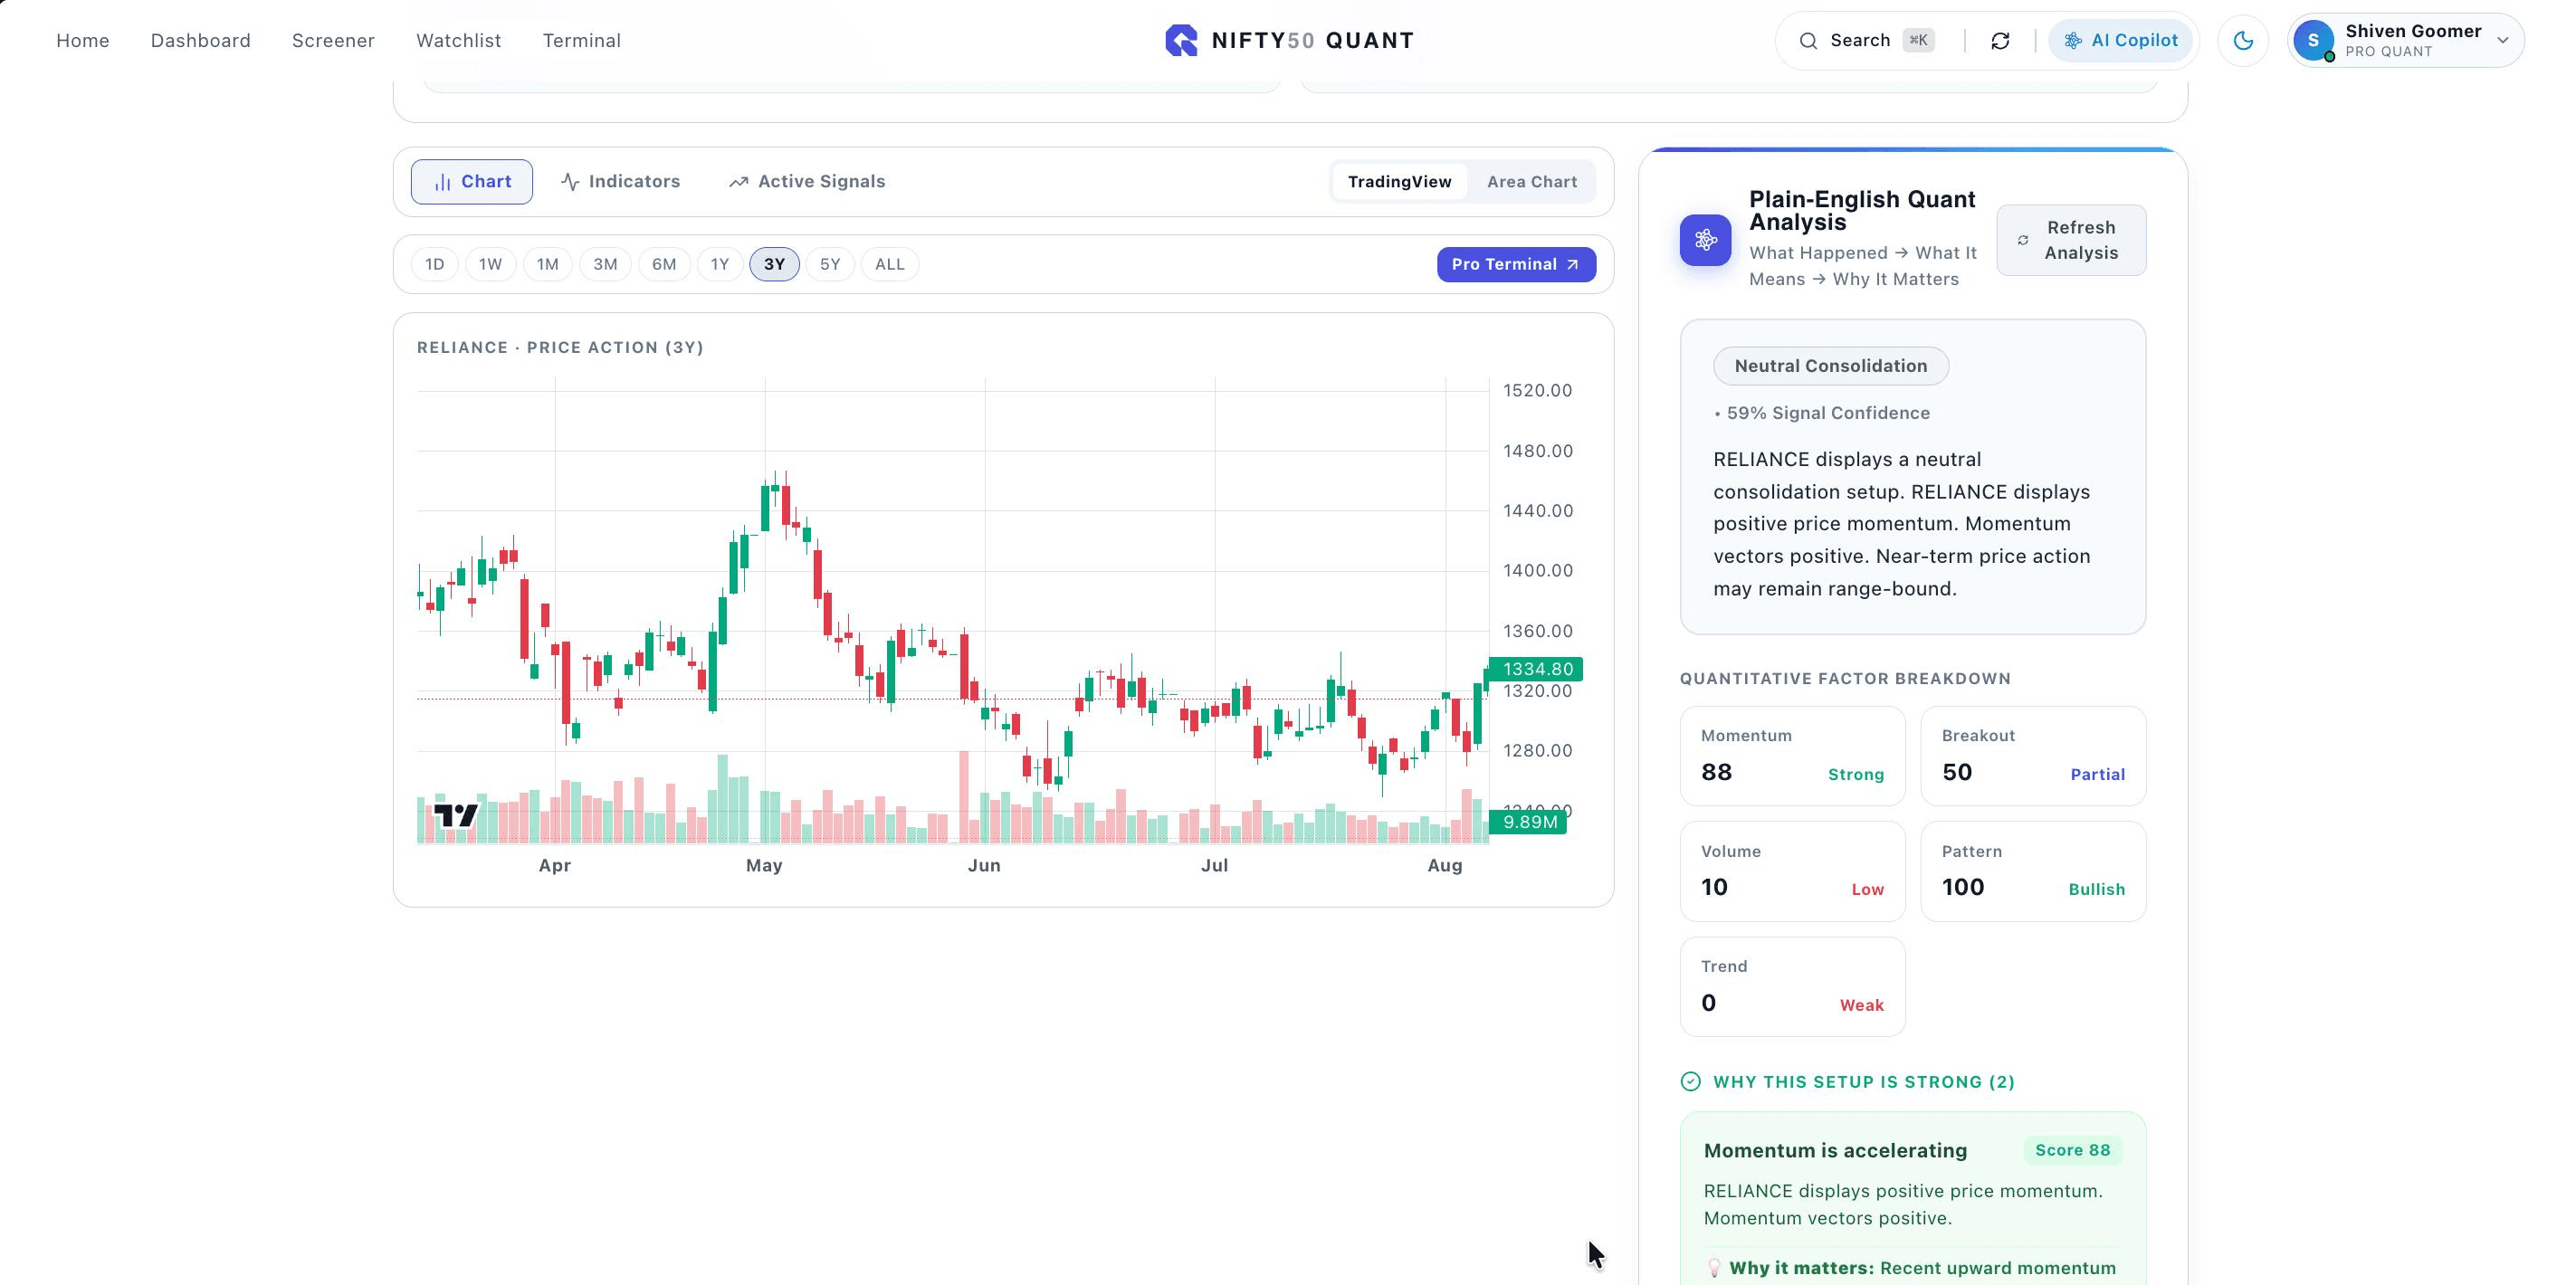Image resolution: width=2576 pixels, height=1285 pixels.
Task: Click the 1334.80 price label on chart
Action: click(1536, 668)
